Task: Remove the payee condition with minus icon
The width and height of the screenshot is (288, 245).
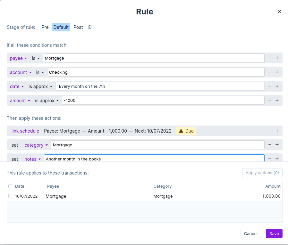Action: click(x=270, y=58)
